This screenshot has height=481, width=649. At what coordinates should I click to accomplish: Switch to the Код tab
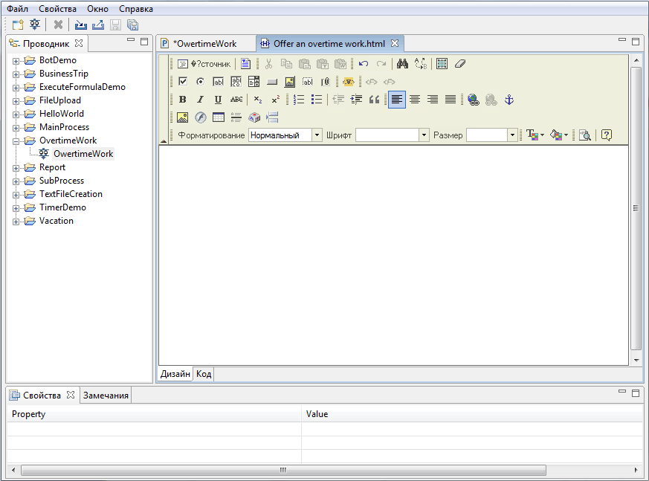[x=203, y=374]
